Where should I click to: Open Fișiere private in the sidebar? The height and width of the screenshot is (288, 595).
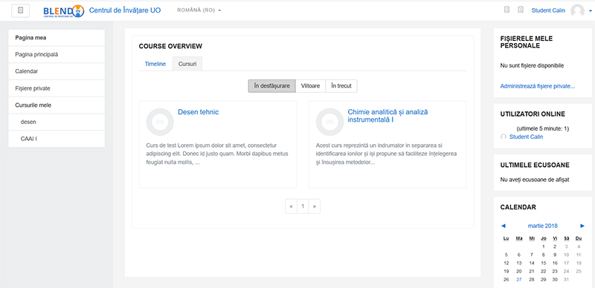pos(57,88)
